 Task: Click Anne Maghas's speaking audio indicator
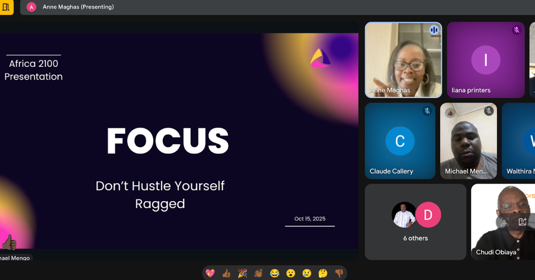pos(434,30)
